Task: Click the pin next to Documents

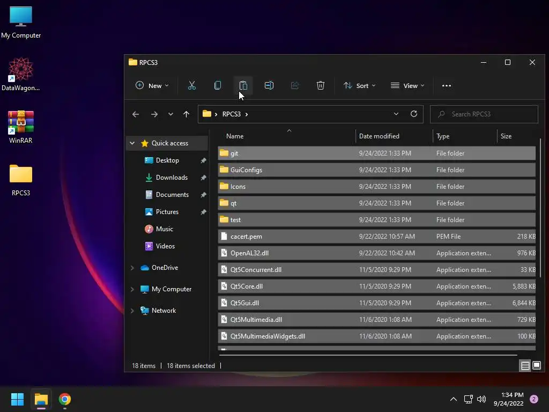Action: click(x=203, y=195)
